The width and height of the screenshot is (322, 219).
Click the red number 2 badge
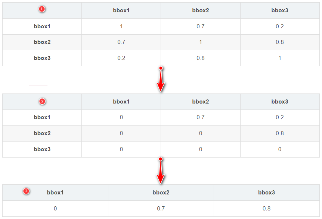[x=42, y=101]
